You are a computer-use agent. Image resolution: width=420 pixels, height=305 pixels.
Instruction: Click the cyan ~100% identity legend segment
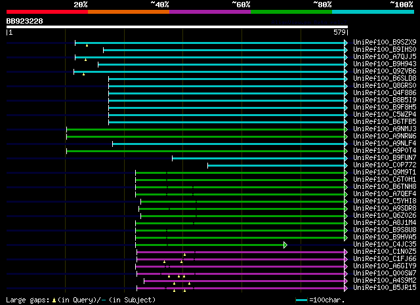click(x=373, y=12)
